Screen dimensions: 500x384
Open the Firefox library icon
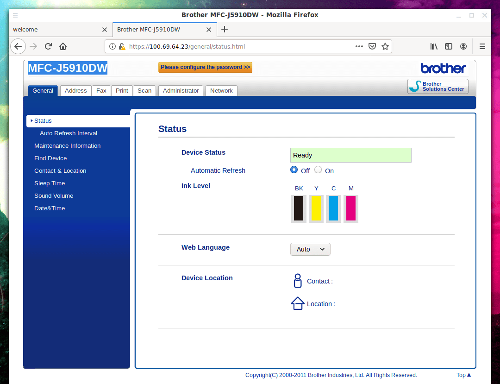point(434,46)
